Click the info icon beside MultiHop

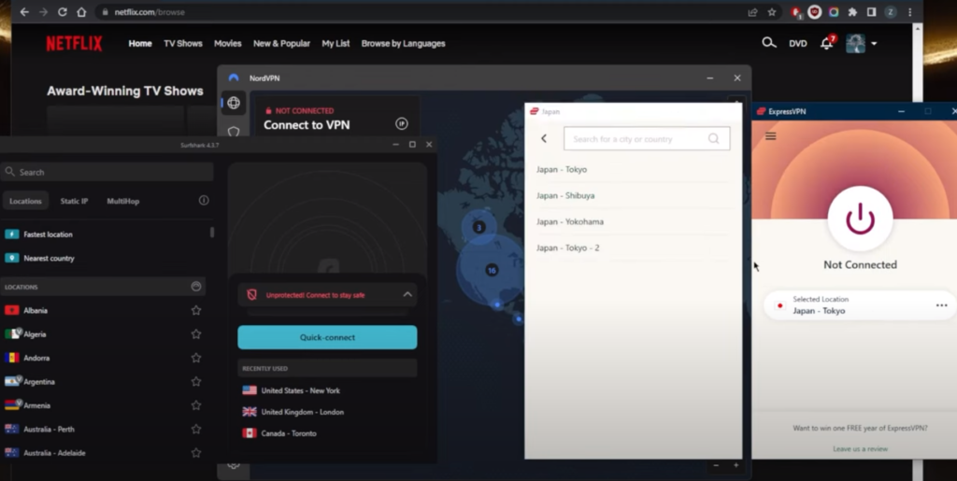[204, 201]
